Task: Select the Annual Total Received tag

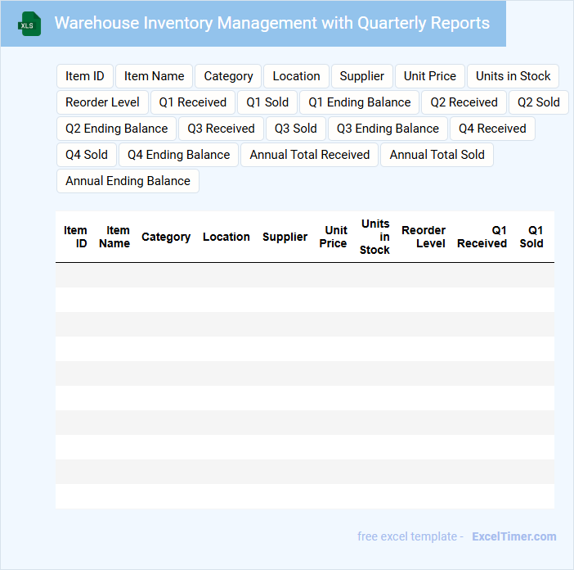Action: (x=309, y=155)
